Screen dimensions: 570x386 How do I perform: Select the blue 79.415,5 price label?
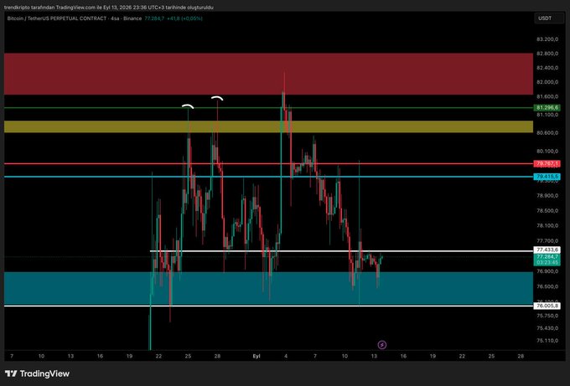pos(547,177)
